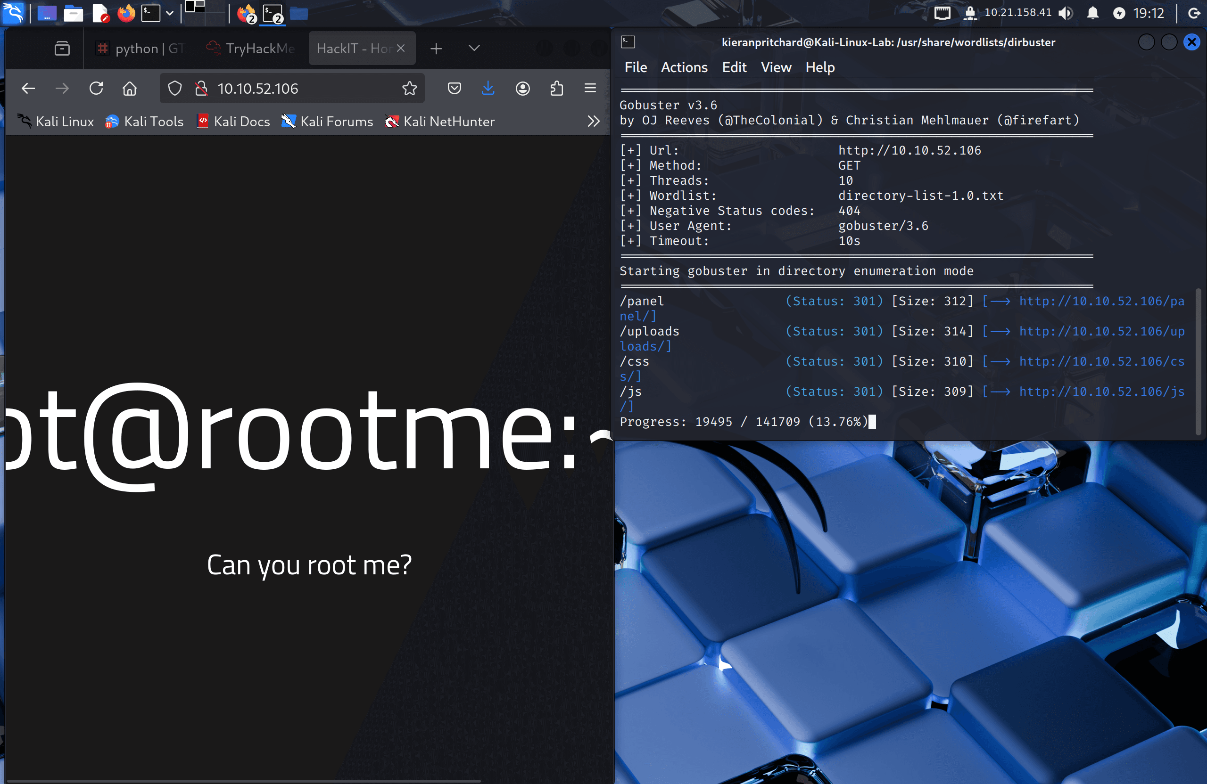Click the terminal window title bar icon

[x=628, y=42]
